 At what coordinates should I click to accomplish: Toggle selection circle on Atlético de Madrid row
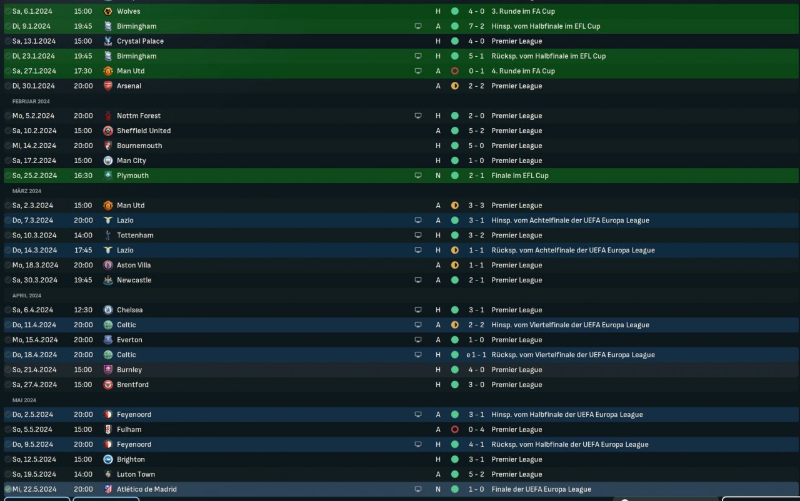click(x=8, y=489)
